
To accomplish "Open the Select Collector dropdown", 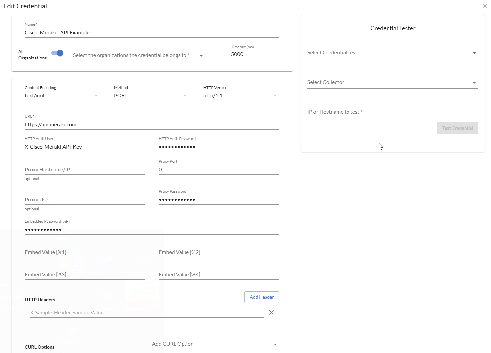I will [x=392, y=82].
